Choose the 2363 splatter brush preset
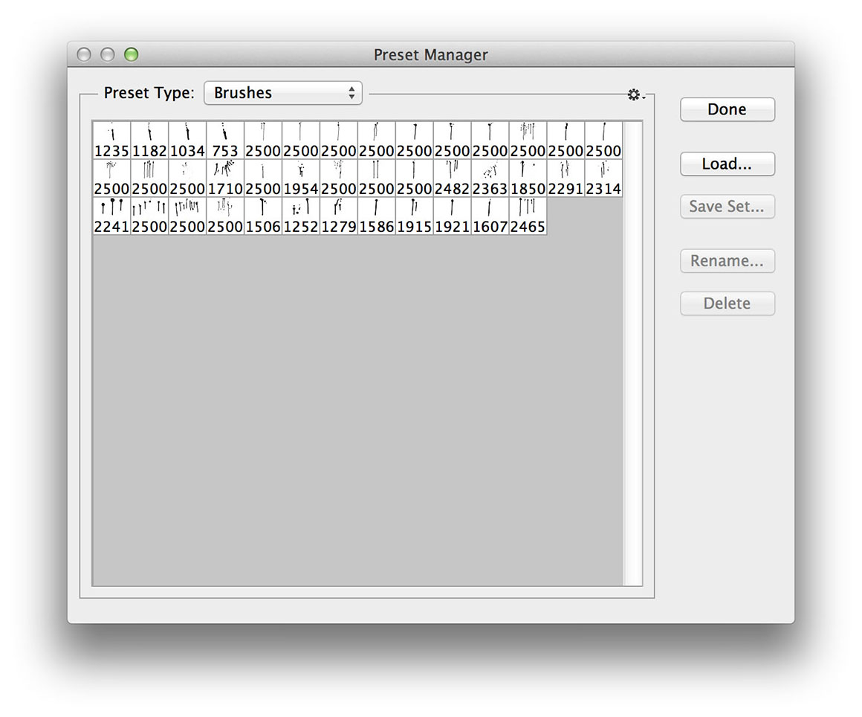The height and width of the screenshot is (717, 862). 490,179
